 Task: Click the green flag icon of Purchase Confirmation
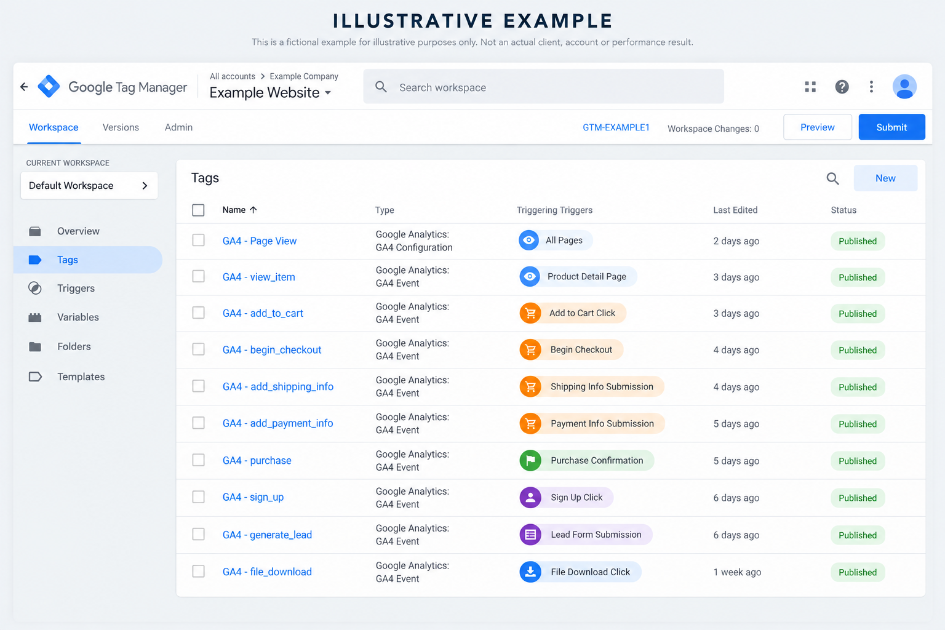pyautogui.click(x=530, y=460)
